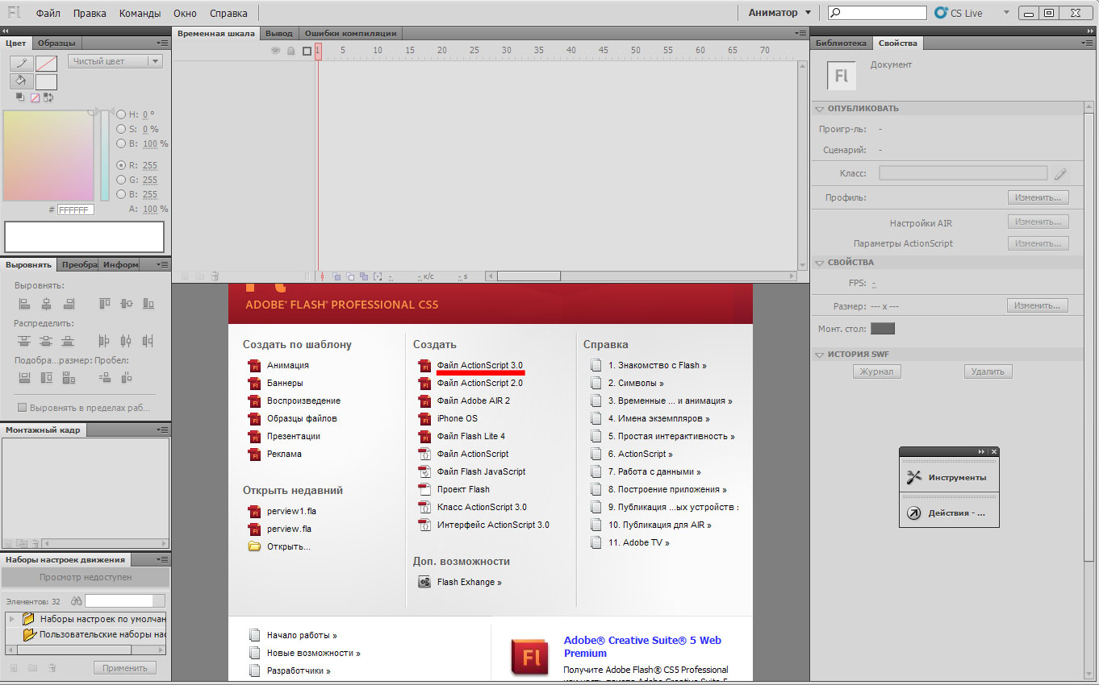Click the binoculars search icon in motion presets
The width and height of the screenshot is (1099, 685).
tap(77, 601)
